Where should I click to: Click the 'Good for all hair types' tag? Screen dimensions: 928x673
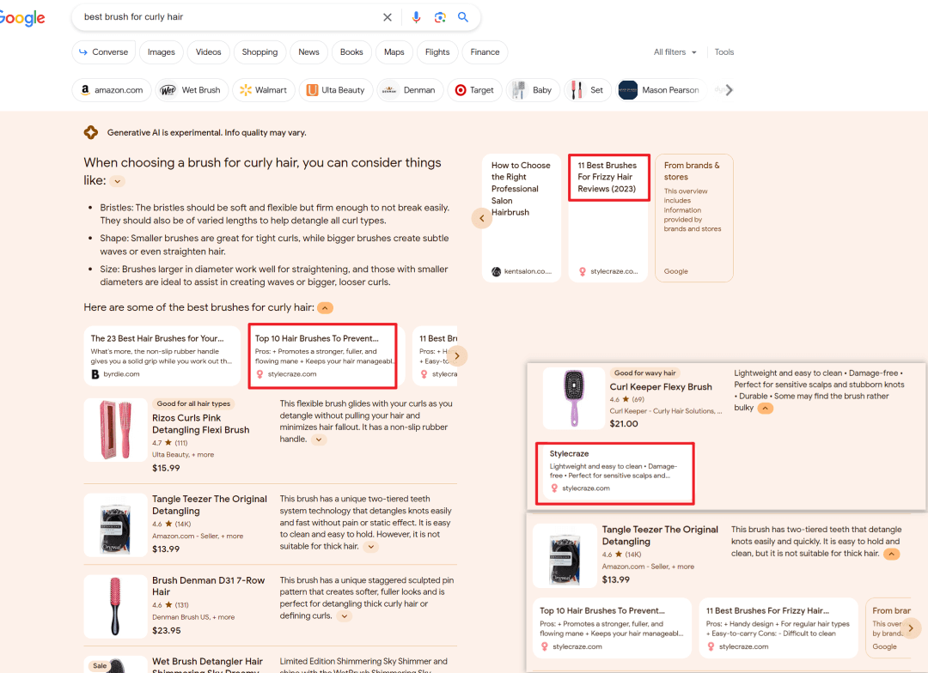tap(193, 404)
